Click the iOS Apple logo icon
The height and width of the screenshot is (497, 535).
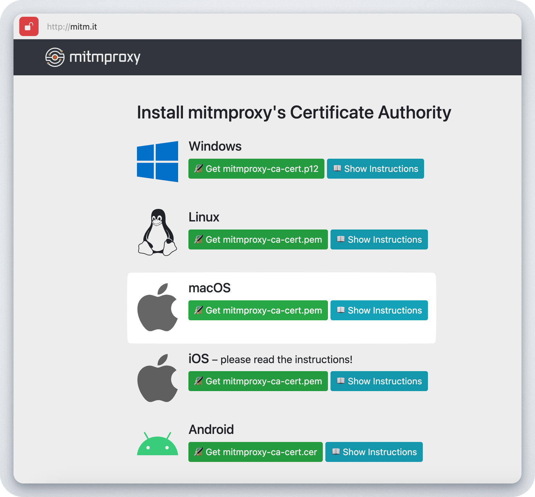pos(158,378)
